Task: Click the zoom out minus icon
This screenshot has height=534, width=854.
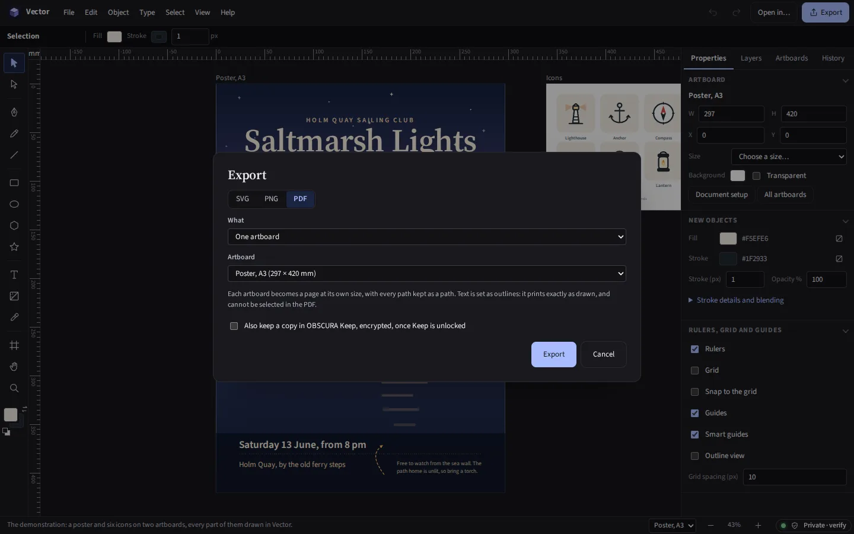Action: (x=710, y=525)
